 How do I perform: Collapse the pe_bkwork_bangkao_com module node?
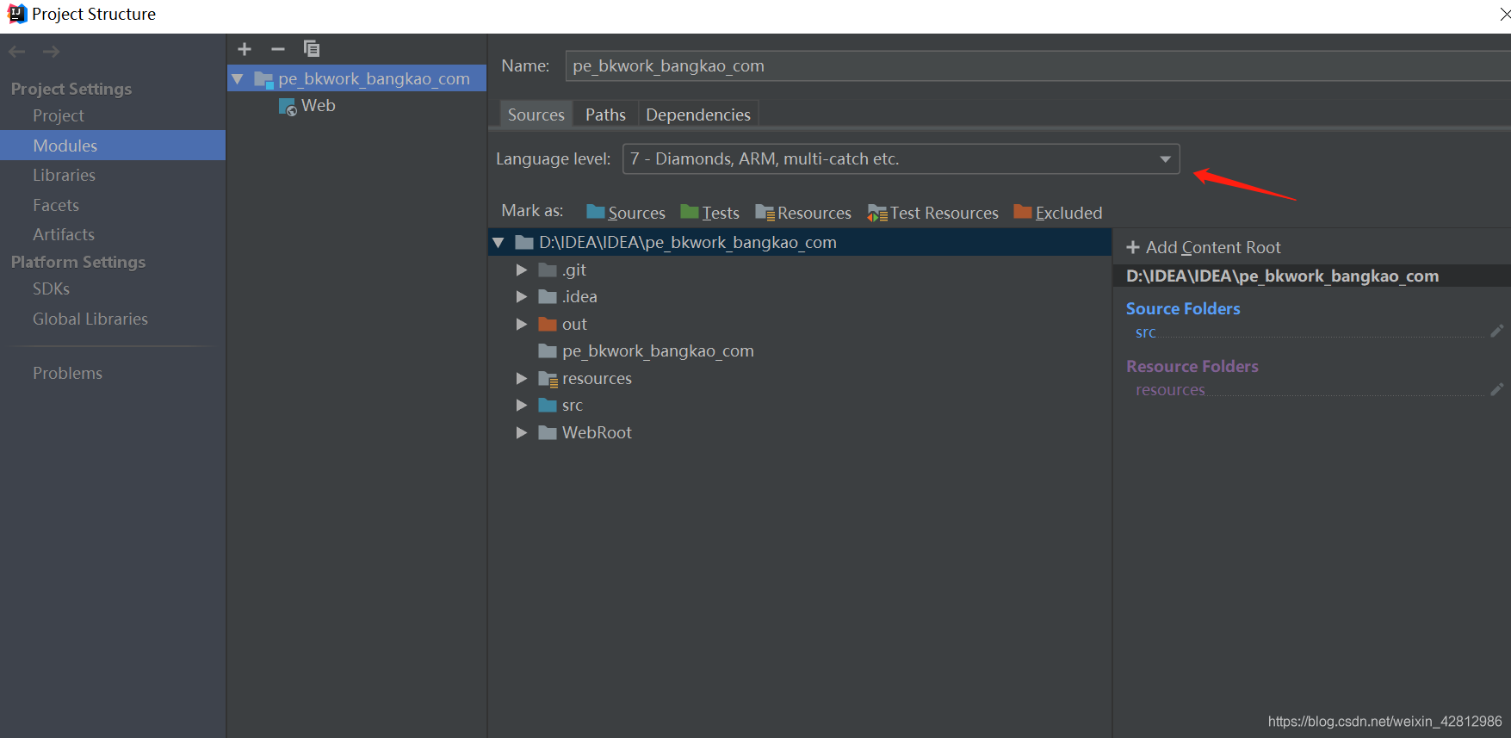[238, 79]
